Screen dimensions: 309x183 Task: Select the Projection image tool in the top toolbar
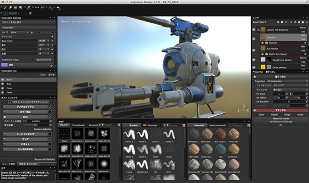pos(15,7)
